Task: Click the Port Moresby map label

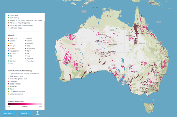Action: pos(151,2)
